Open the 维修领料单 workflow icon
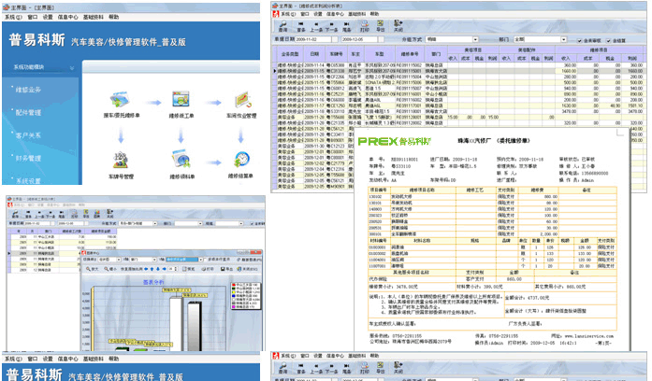 pos(181,159)
